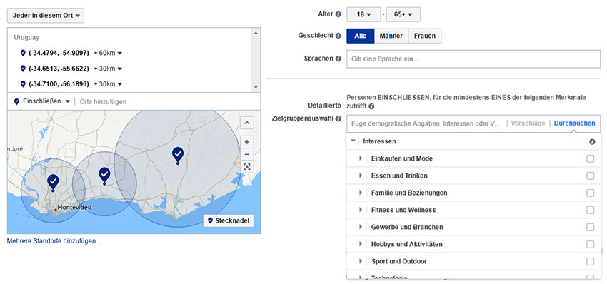
Task: Click the pin icon for location -34.4794, -54.9097
Action: click(22, 53)
